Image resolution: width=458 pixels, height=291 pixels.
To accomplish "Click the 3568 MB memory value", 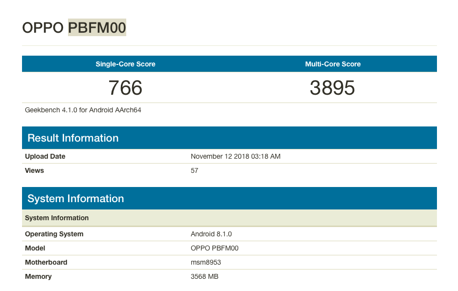I will pos(205,276).
